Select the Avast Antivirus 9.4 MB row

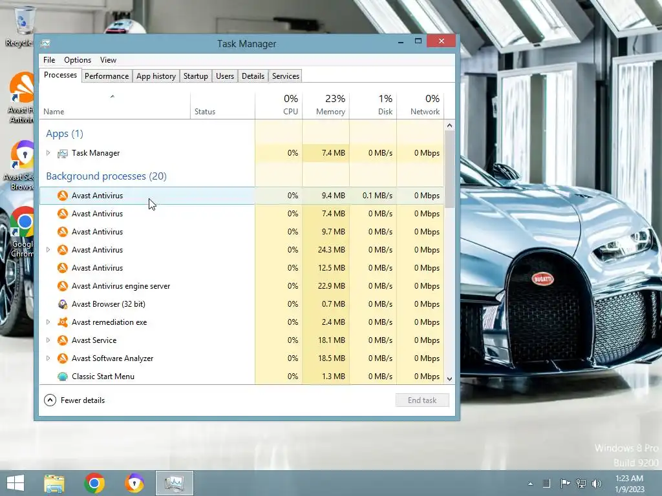[x=242, y=196]
